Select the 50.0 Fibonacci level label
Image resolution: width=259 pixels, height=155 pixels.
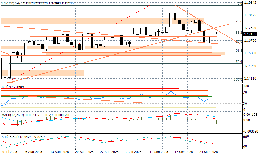tap(239, 41)
